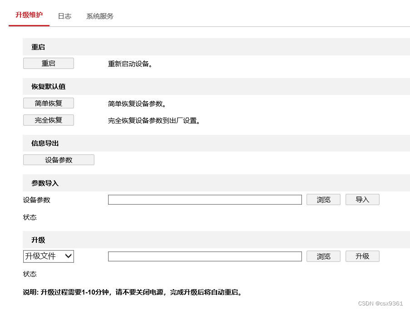This screenshot has height=310, width=410.
Task: Focus the 设备参数 import file path field
Action: tap(205, 200)
